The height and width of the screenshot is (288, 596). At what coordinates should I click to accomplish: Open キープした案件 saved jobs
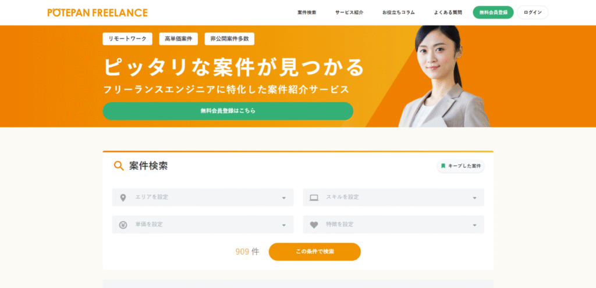[461, 166]
